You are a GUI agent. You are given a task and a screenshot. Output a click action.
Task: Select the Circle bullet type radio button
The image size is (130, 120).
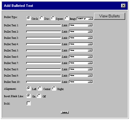29,18
